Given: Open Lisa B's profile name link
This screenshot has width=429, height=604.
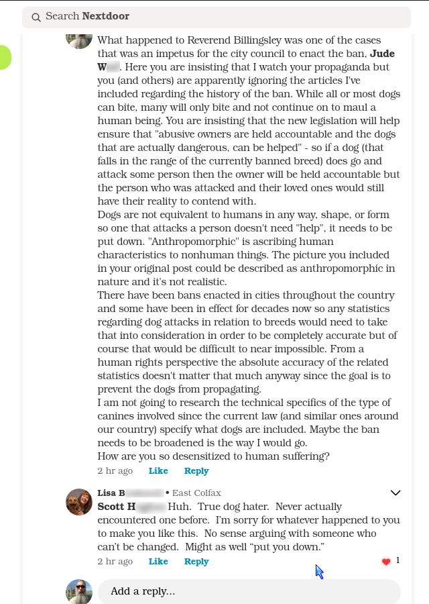Looking at the screenshot, I should [130, 493].
